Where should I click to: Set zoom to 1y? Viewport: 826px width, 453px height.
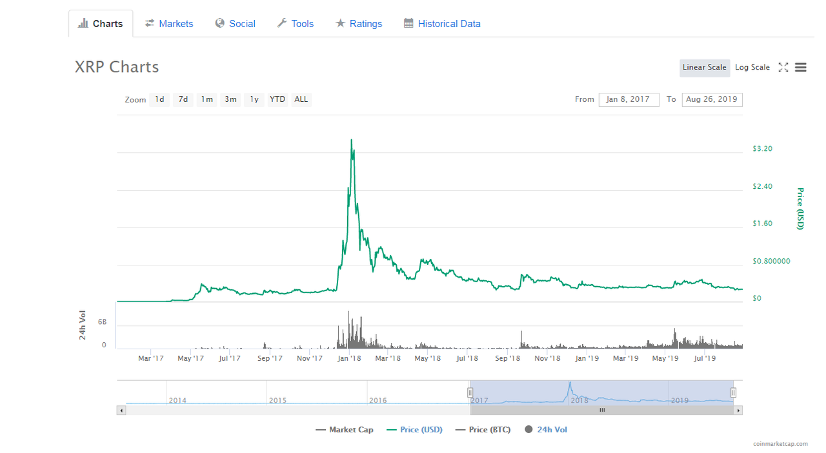point(254,99)
